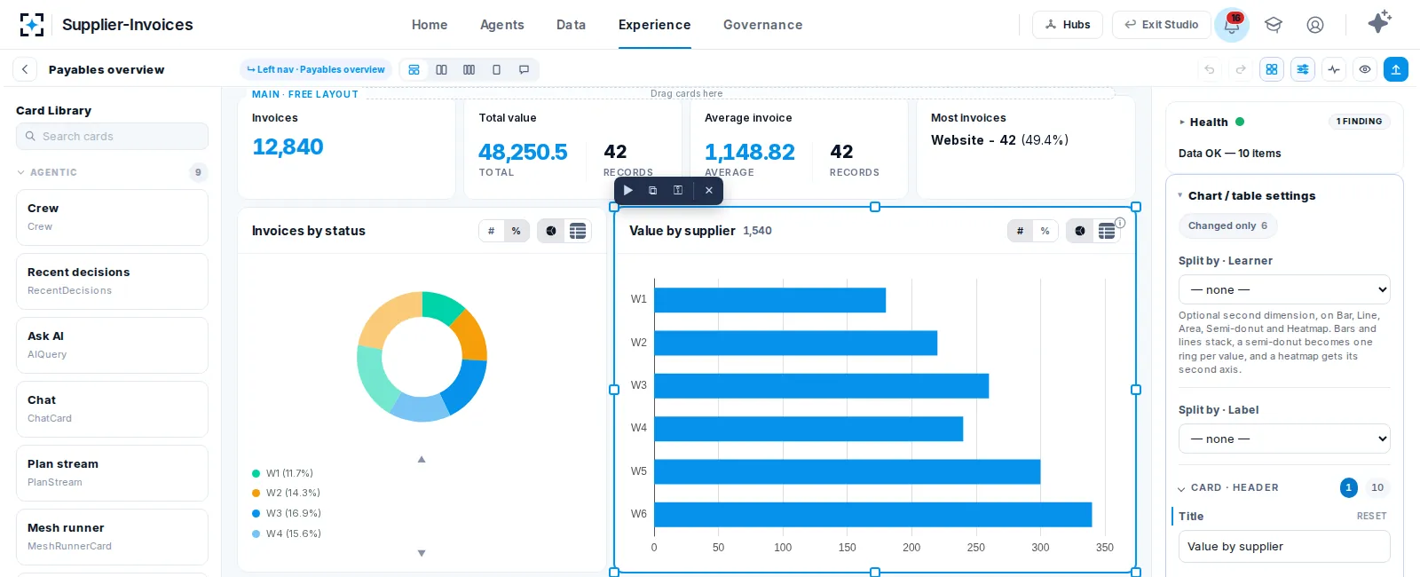Switch Value by supplier to count mode

1020,231
